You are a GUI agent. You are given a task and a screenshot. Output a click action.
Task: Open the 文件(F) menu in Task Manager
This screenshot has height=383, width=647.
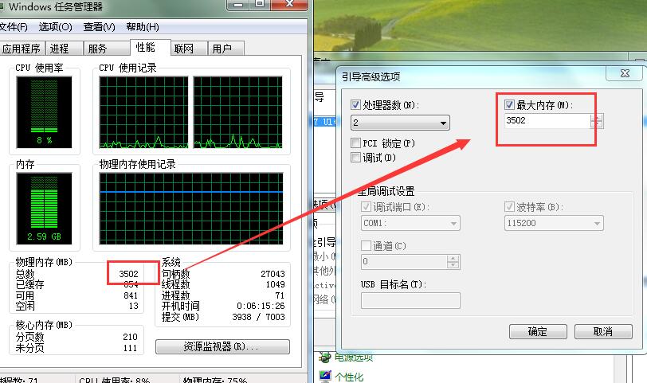pos(14,27)
